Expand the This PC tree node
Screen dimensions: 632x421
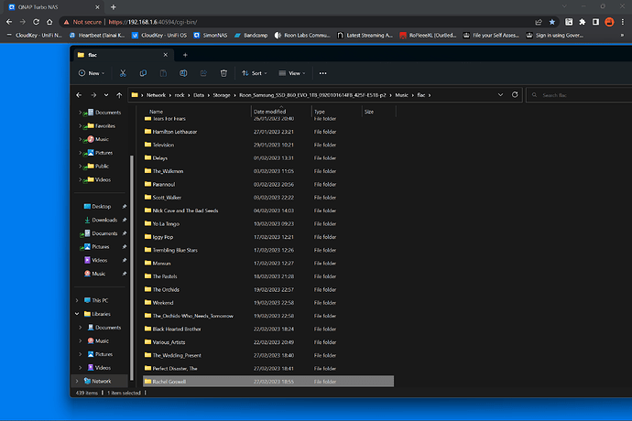tap(77, 300)
